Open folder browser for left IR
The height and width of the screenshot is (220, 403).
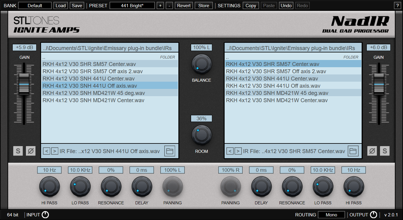click(x=170, y=151)
